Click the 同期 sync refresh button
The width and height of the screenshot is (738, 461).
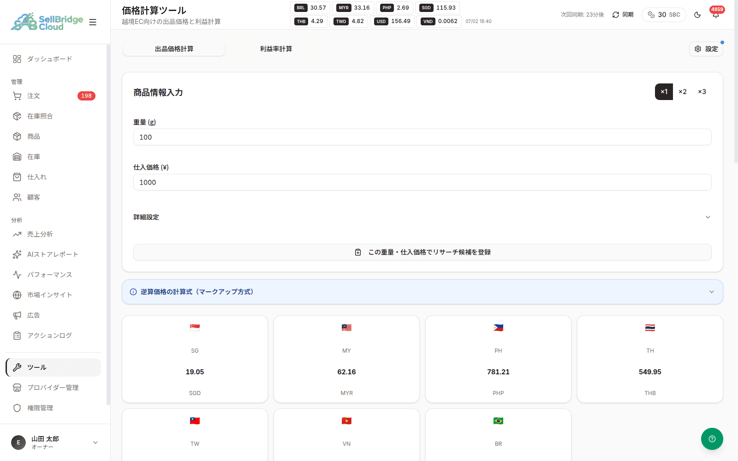[x=623, y=15]
